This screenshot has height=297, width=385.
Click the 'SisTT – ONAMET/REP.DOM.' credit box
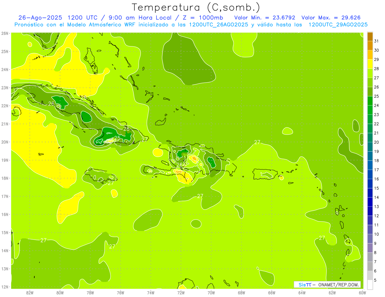tap(327, 285)
